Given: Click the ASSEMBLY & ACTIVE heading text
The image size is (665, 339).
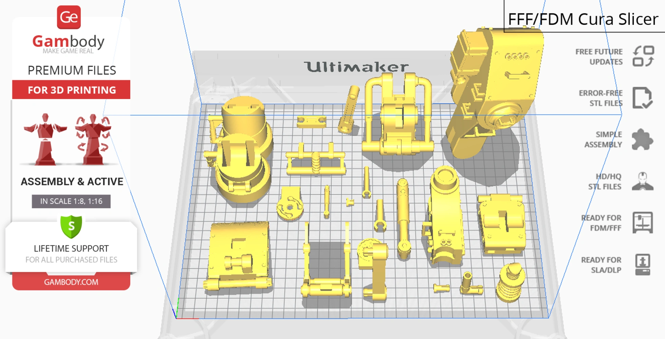Looking at the screenshot, I should pyautogui.click(x=72, y=182).
